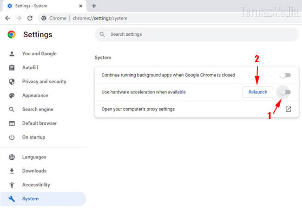Viewport: 302px width, 209px height.
Task: Reload the settings page
Action: click(30, 18)
